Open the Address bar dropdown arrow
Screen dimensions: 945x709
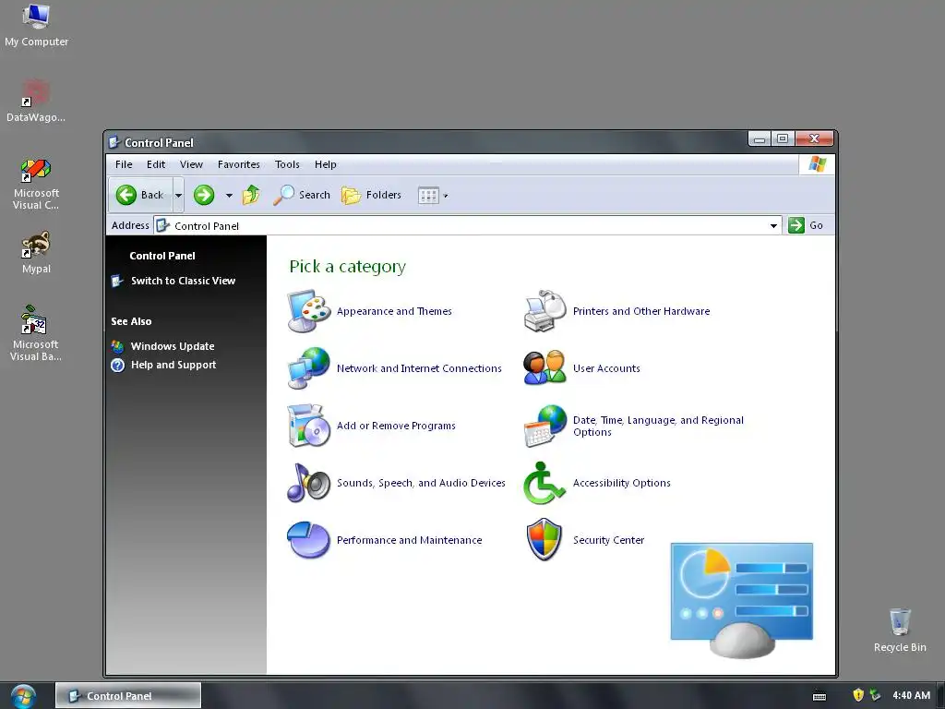pos(773,226)
